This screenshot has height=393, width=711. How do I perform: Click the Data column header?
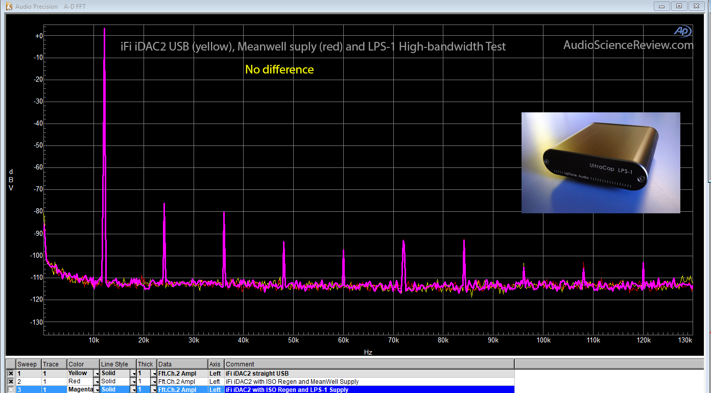tap(182, 364)
